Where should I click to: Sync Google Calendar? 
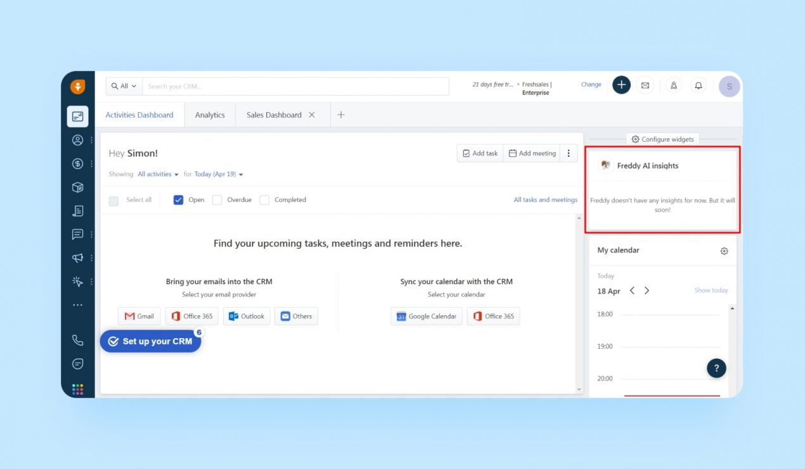point(427,316)
